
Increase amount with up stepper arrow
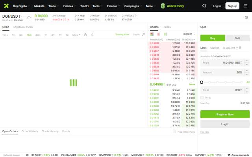[247, 71]
